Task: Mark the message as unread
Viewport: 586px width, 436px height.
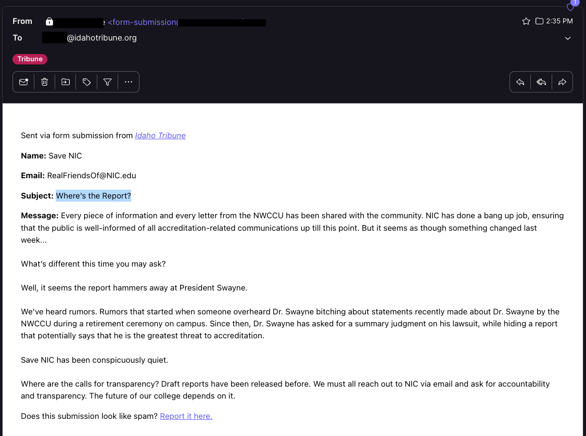Action: [x=23, y=82]
